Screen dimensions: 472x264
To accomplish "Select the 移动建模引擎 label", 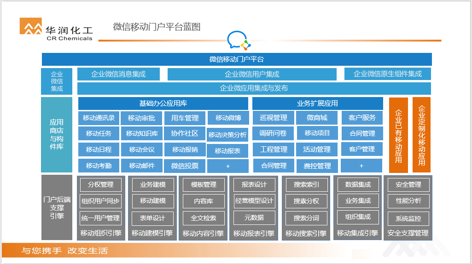I will point(152,233).
